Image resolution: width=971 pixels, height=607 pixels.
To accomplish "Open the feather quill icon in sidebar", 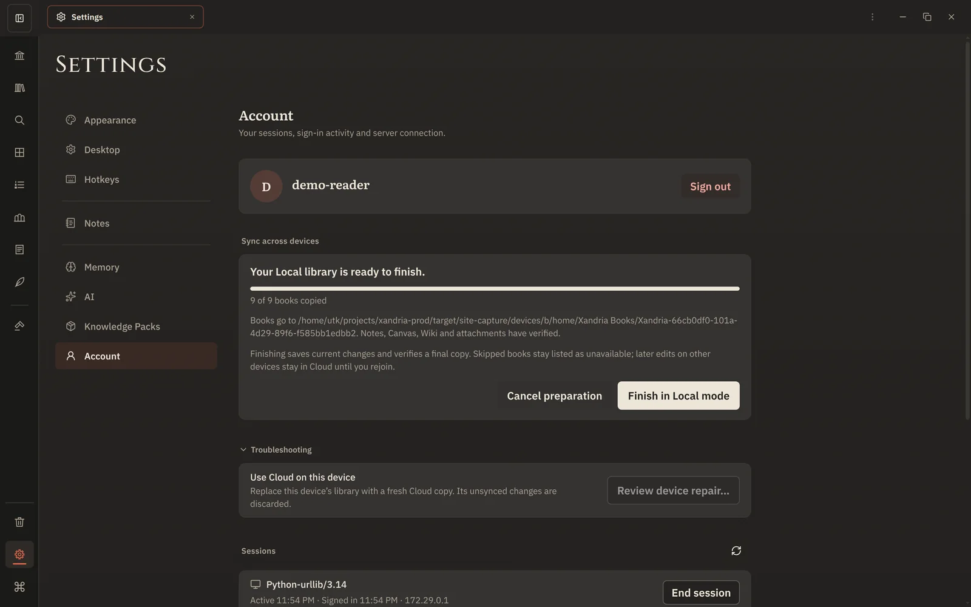I will 19,282.
